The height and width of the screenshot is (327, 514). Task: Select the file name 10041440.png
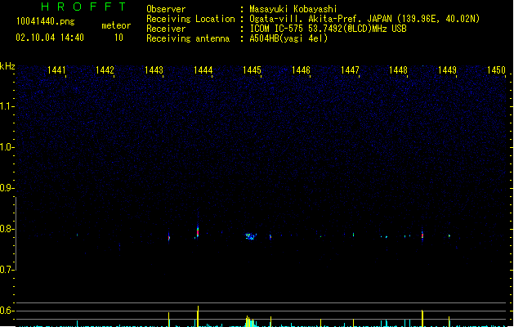(x=45, y=21)
